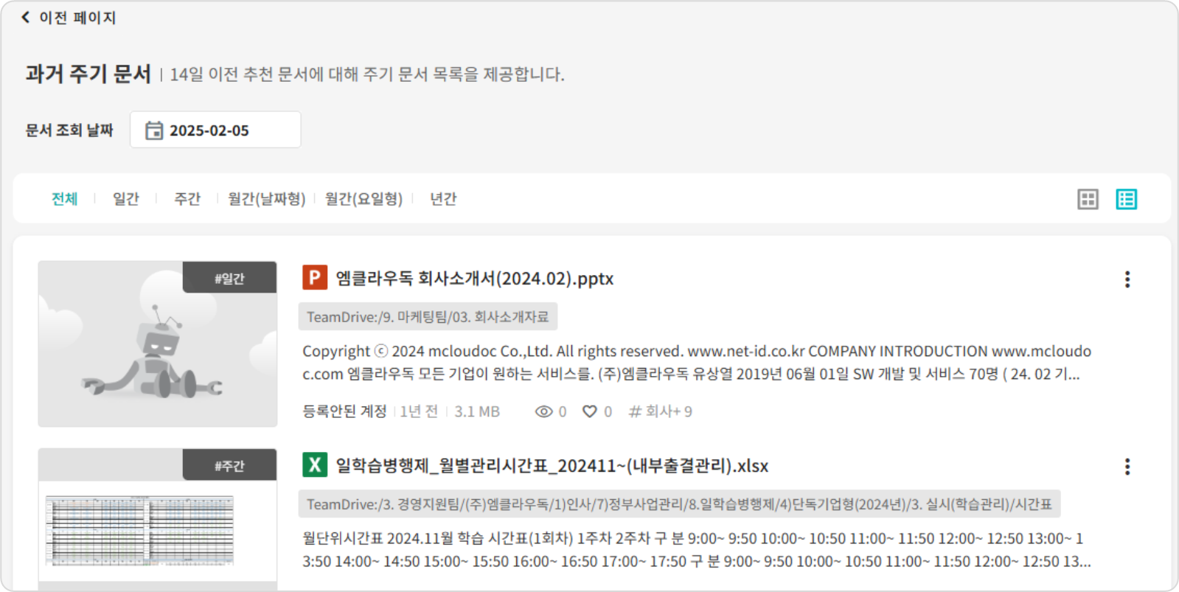Image resolution: width=1179 pixels, height=592 pixels.
Task: Select the 전체 tab
Action: 64,199
